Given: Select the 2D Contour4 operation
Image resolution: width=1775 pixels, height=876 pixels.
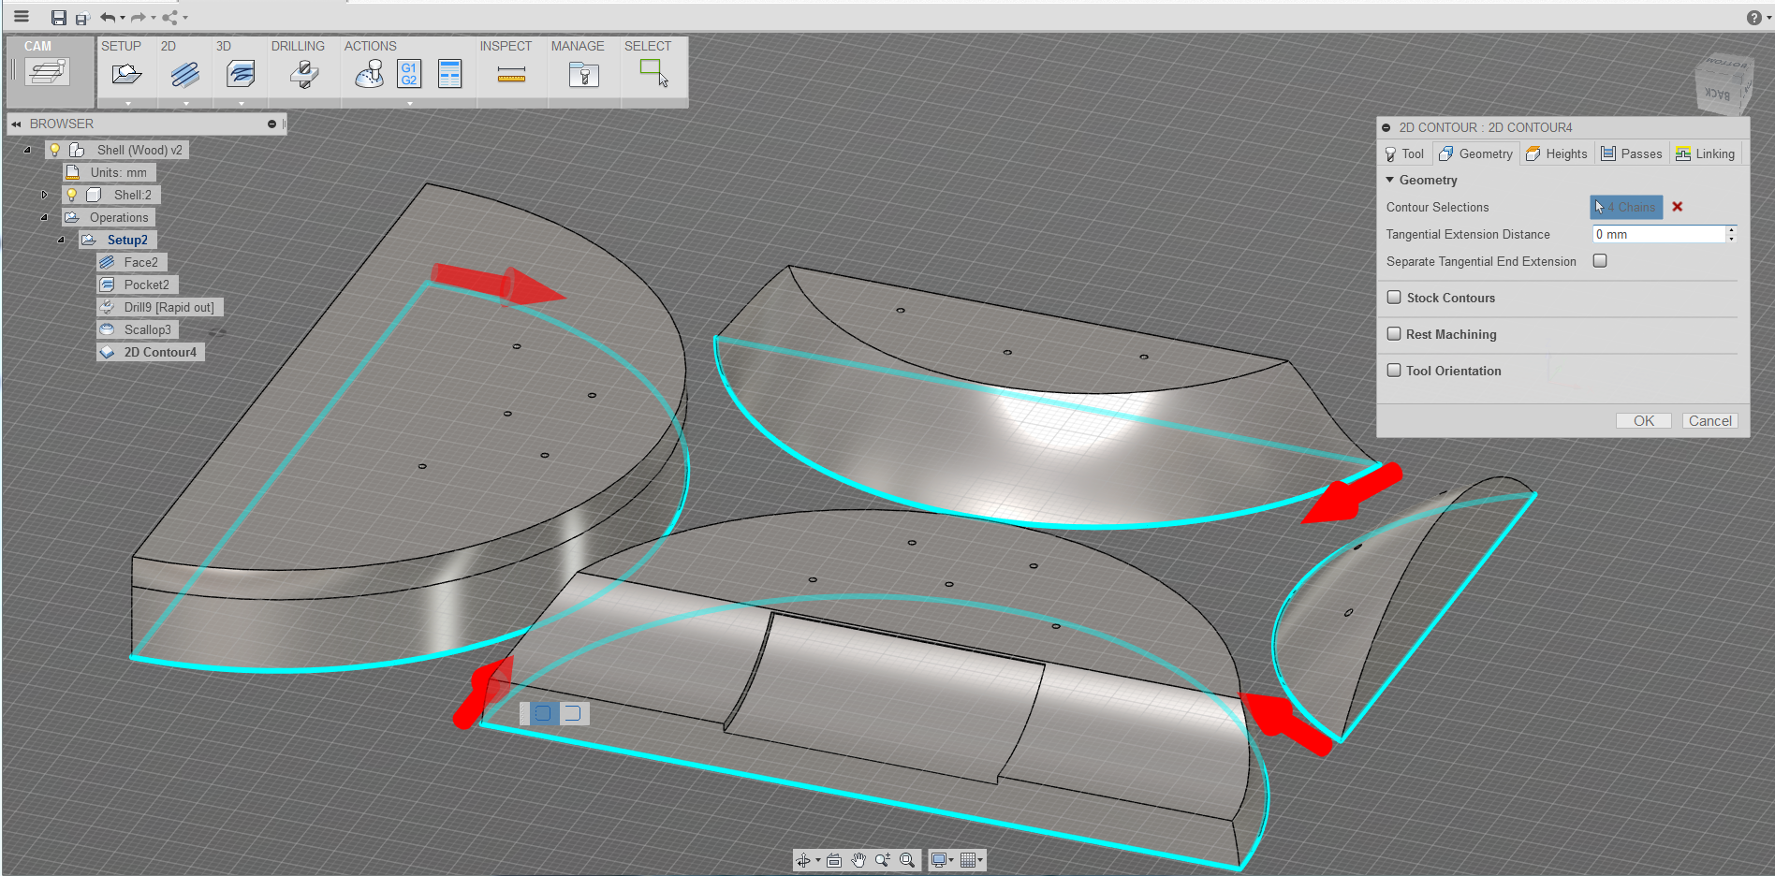Looking at the screenshot, I should pyautogui.click(x=151, y=352).
